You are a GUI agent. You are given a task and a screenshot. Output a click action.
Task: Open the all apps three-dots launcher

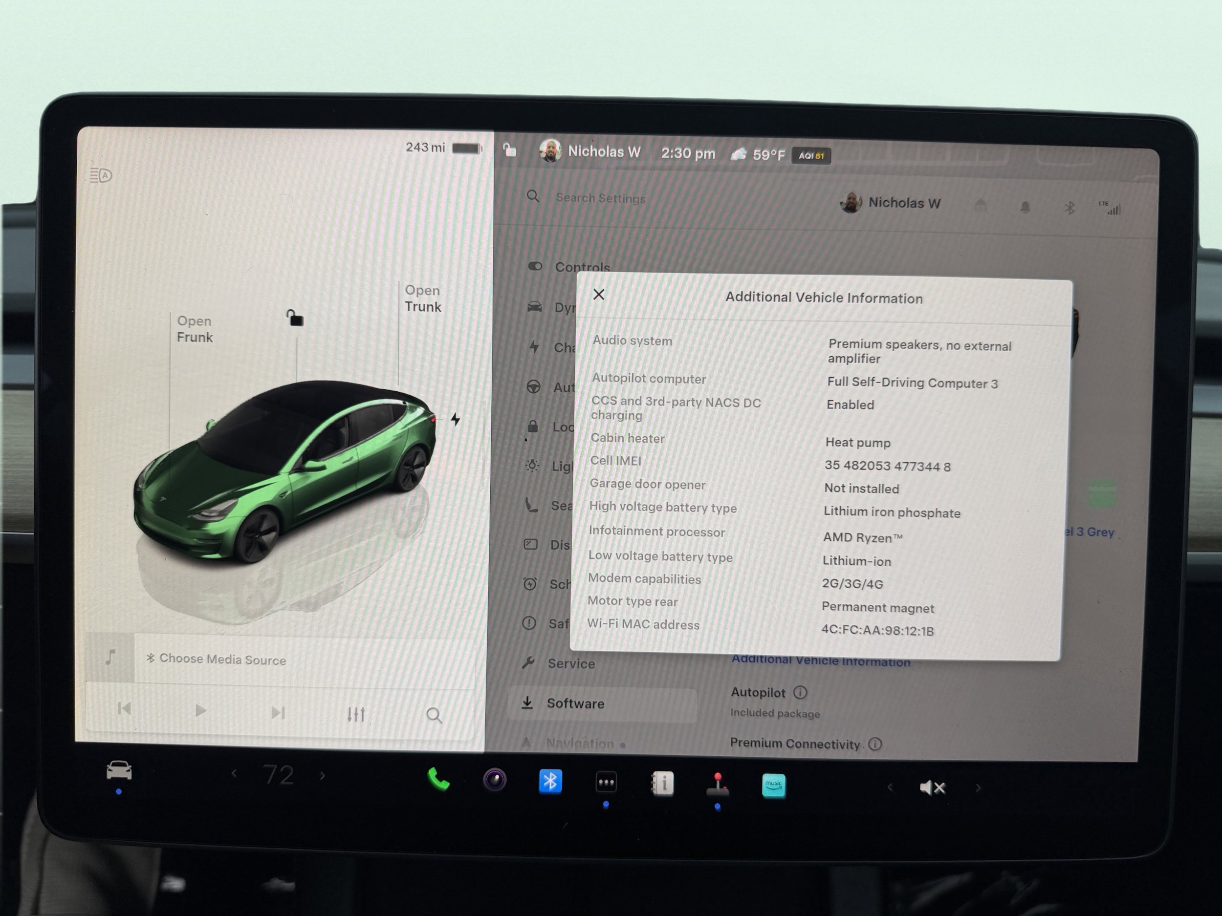coord(606,782)
